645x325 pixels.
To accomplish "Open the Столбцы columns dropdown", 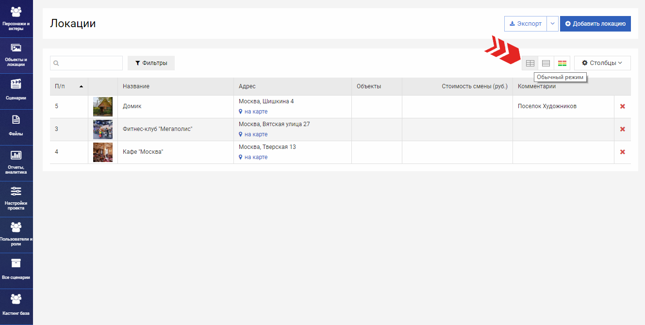I will [602, 63].
